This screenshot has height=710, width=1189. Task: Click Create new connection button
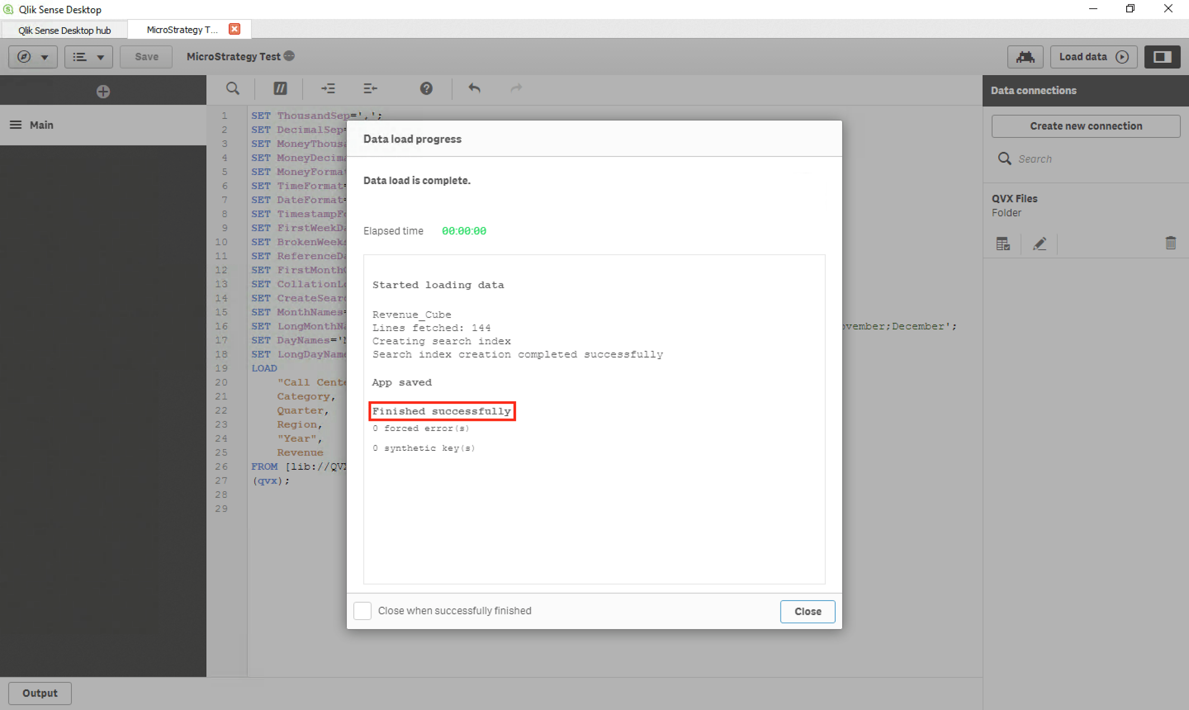(x=1085, y=126)
